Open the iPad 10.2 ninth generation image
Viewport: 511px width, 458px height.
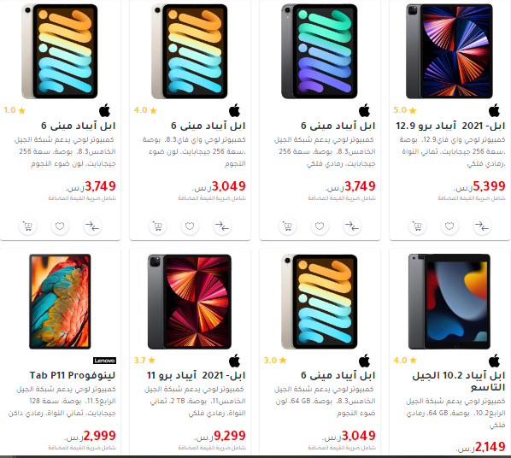tap(449, 302)
